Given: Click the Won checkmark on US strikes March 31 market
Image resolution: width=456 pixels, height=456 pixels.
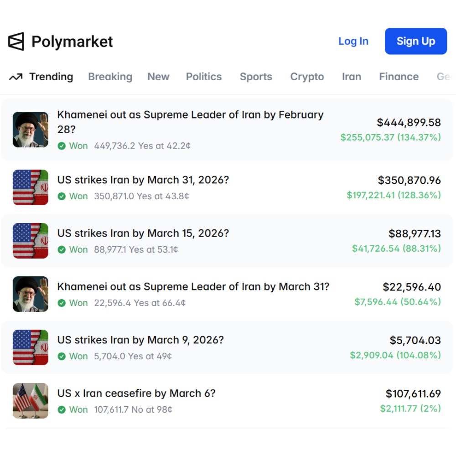Looking at the screenshot, I should [62, 196].
